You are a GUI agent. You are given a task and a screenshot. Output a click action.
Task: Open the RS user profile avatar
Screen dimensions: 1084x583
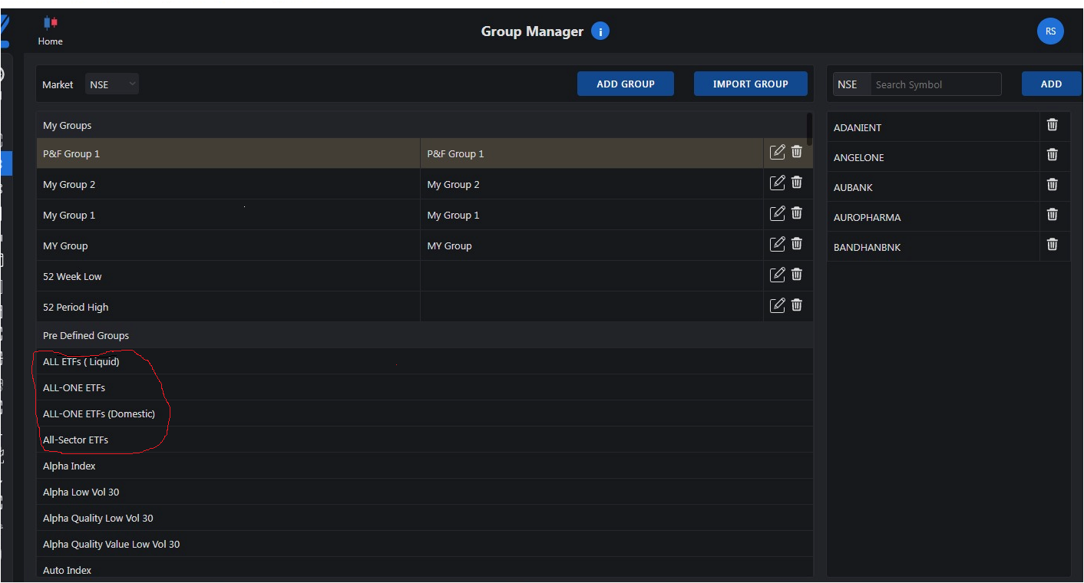[x=1049, y=31]
